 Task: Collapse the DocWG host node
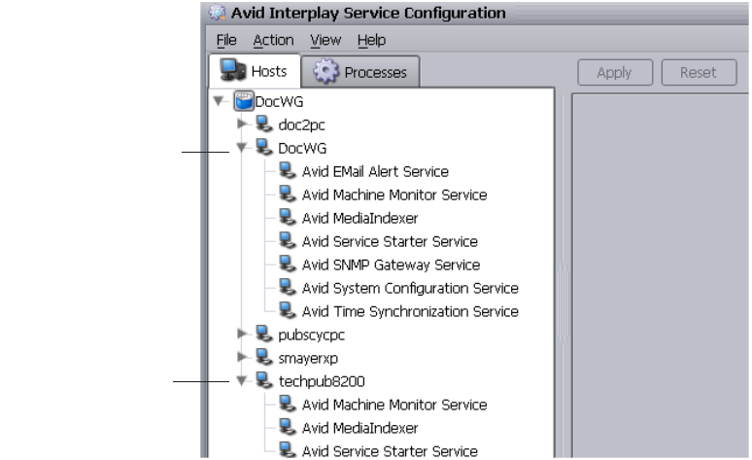(x=242, y=148)
